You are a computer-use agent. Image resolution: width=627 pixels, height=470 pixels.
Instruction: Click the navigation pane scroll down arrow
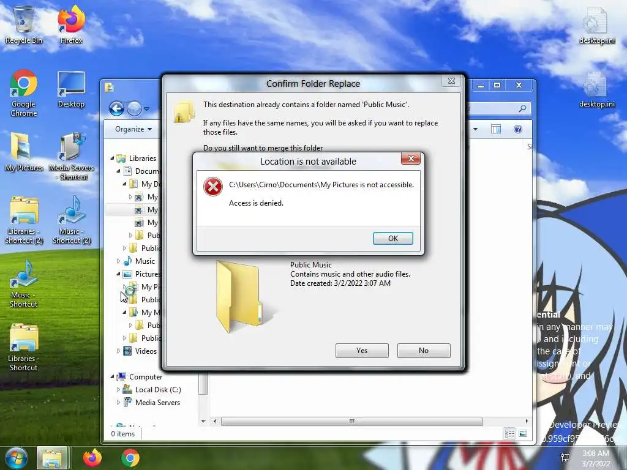pos(203,421)
